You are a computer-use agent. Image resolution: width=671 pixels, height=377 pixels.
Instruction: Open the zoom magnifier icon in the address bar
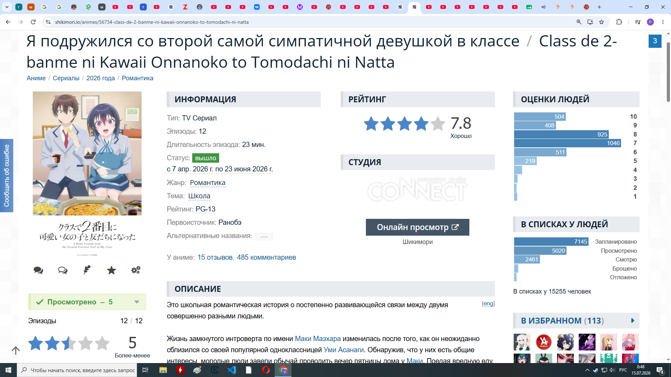tap(579, 22)
